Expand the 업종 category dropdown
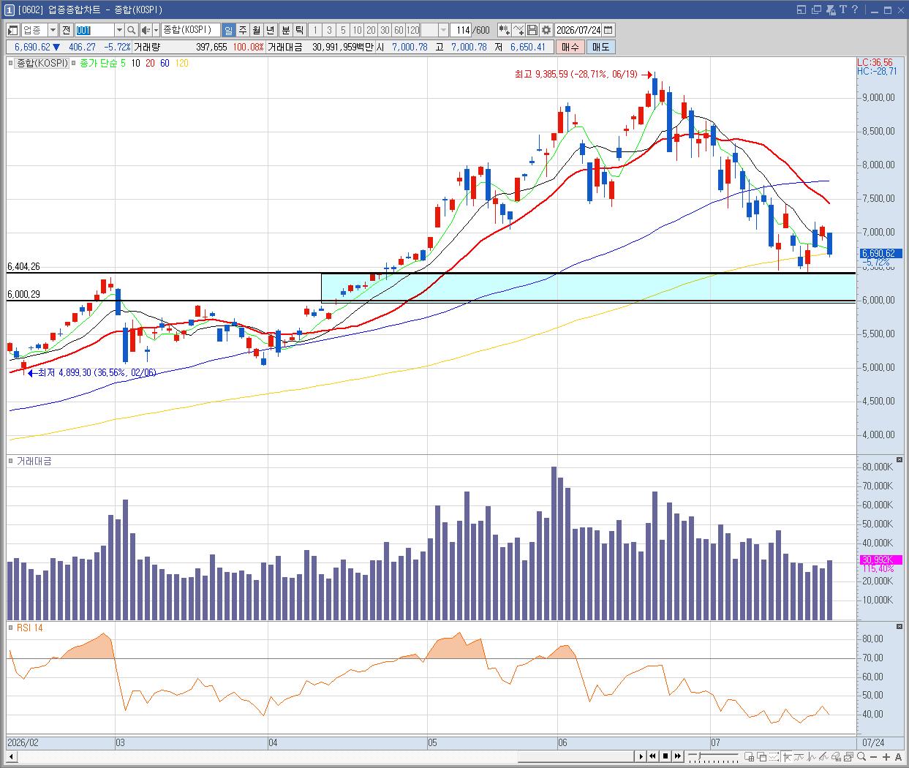 53,30
